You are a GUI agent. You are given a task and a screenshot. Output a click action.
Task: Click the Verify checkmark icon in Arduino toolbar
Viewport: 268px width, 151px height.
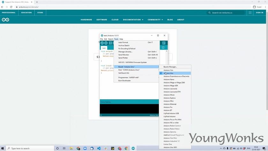click(x=102, y=43)
